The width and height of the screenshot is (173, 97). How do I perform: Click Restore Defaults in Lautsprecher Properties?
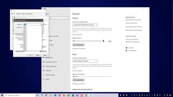point(19,51)
